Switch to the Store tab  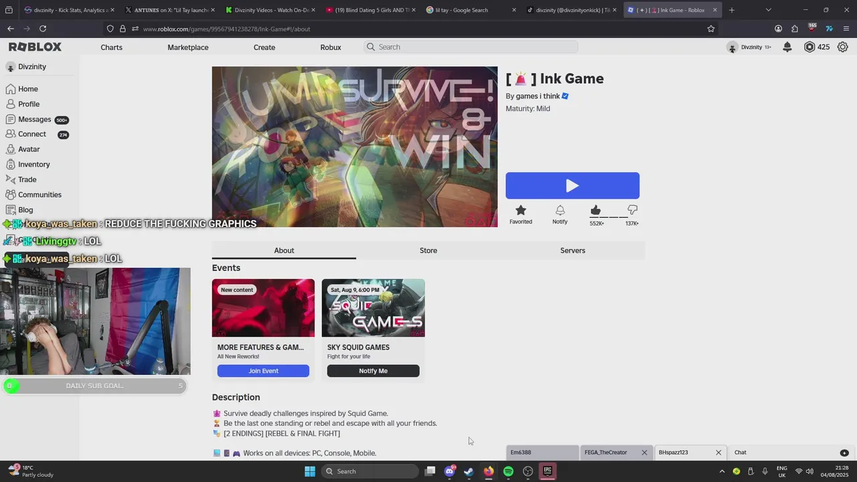428,250
